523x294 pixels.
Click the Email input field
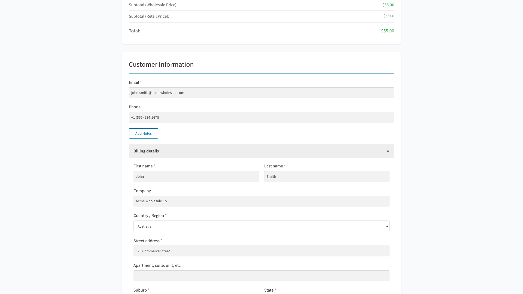point(261,93)
